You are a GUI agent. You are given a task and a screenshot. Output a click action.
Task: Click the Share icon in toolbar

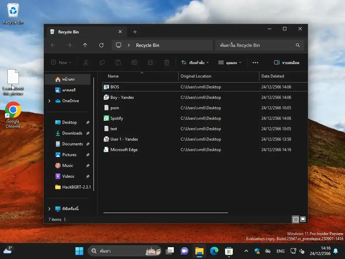point(151,62)
